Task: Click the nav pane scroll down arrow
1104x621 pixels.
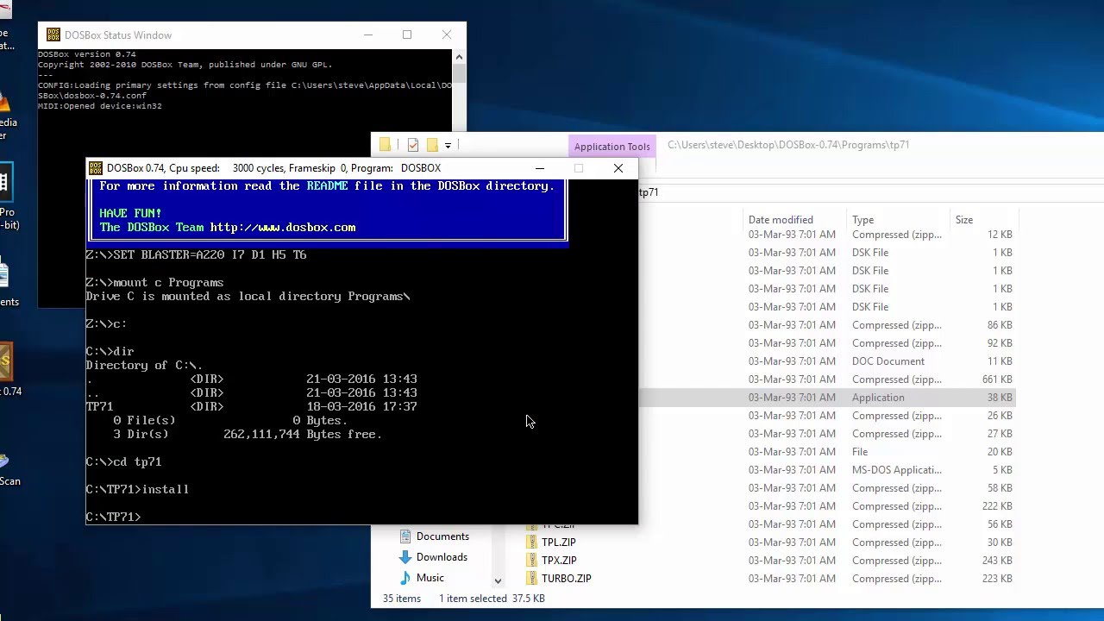Action: [x=498, y=580]
